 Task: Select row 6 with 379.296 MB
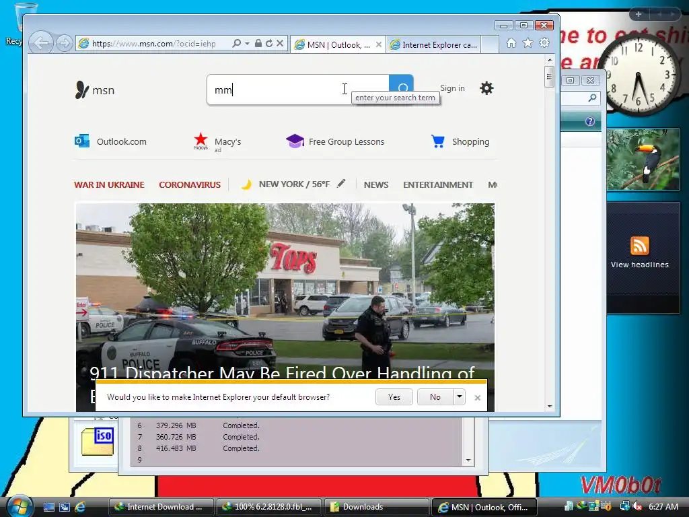[x=297, y=425]
